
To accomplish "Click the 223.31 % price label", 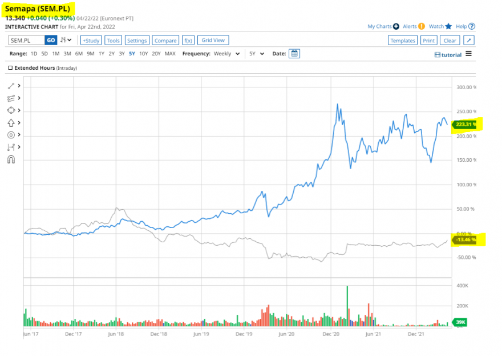I will click(464, 125).
